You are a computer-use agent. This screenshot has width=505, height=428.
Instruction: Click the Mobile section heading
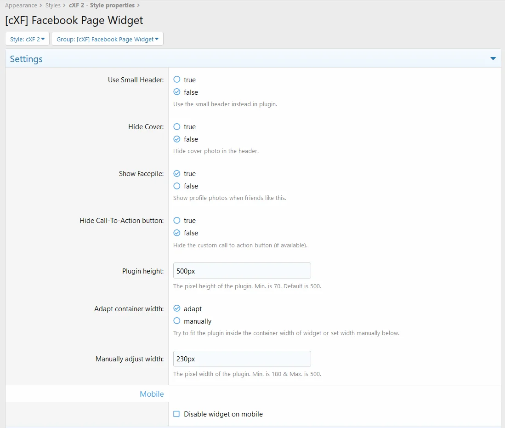[x=152, y=394]
